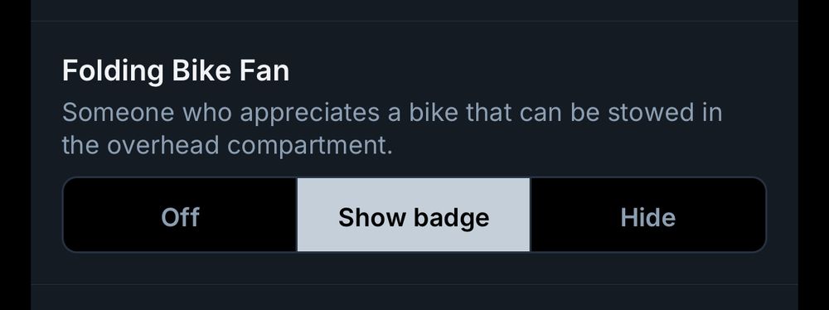Click the word 'Fan' in heading
The width and height of the screenshot is (829, 310).
(x=264, y=71)
